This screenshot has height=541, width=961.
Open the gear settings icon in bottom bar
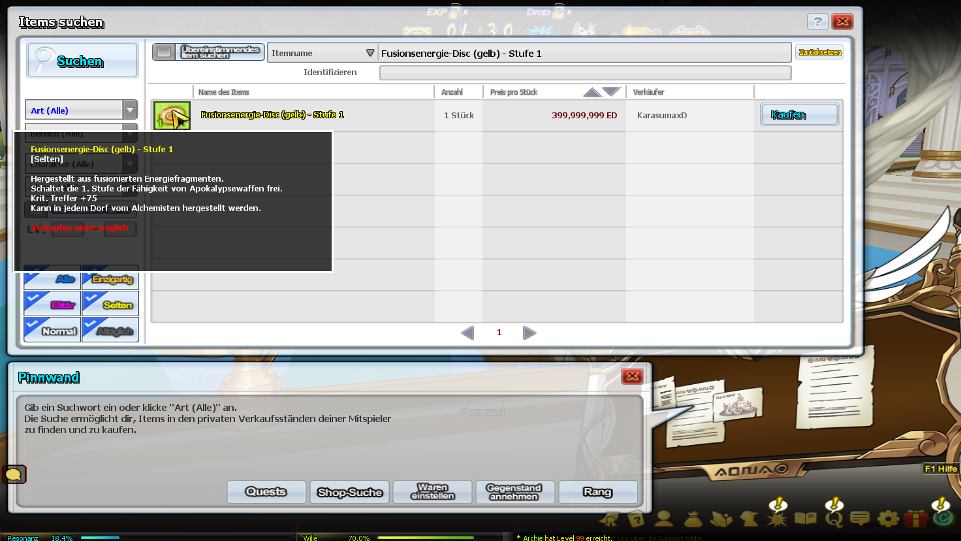pos(888,519)
